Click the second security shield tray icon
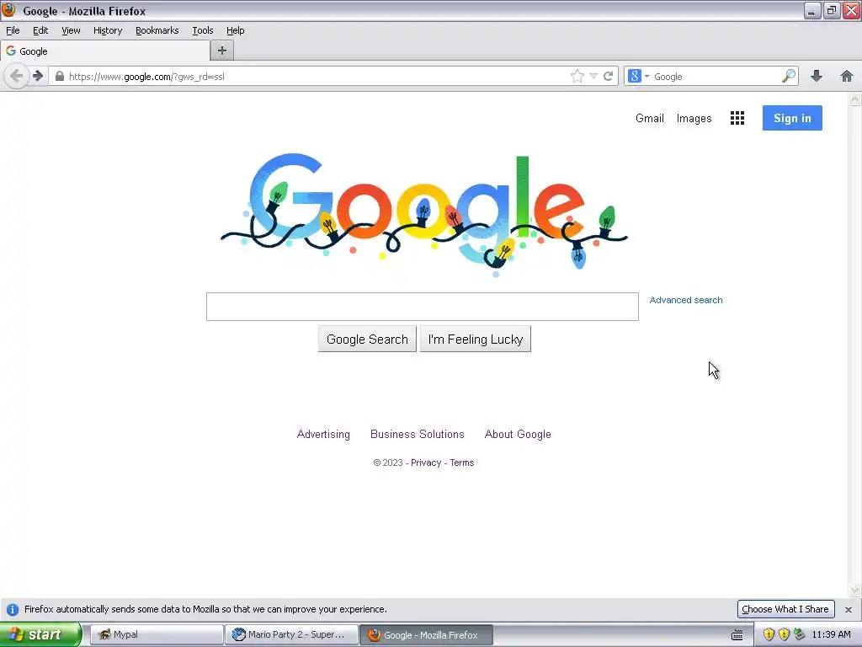The height and width of the screenshot is (647, 862). [784, 635]
